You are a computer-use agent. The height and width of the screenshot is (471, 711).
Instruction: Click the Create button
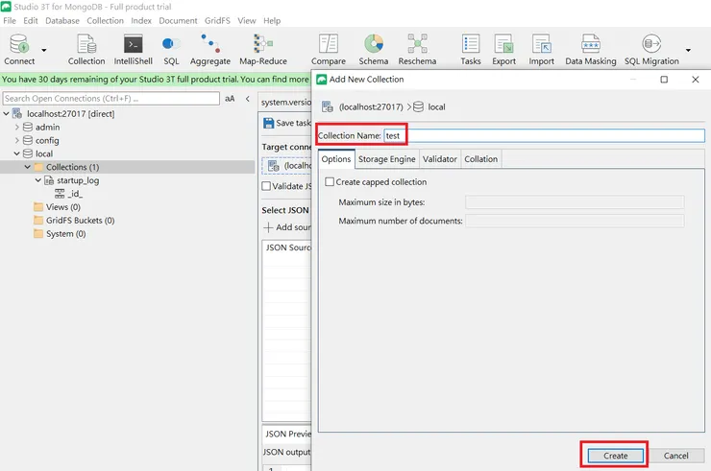pyautogui.click(x=615, y=456)
